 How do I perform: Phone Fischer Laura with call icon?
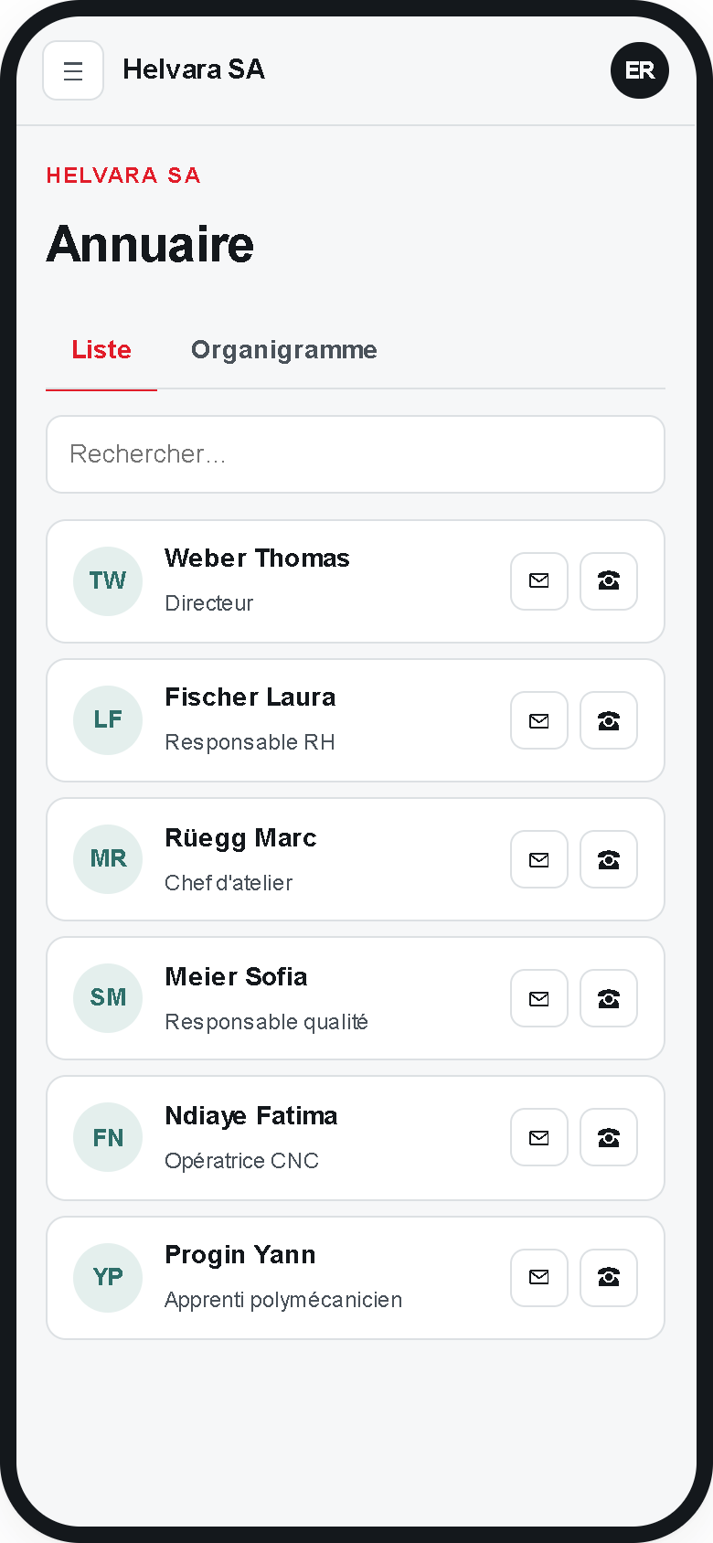pos(609,720)
